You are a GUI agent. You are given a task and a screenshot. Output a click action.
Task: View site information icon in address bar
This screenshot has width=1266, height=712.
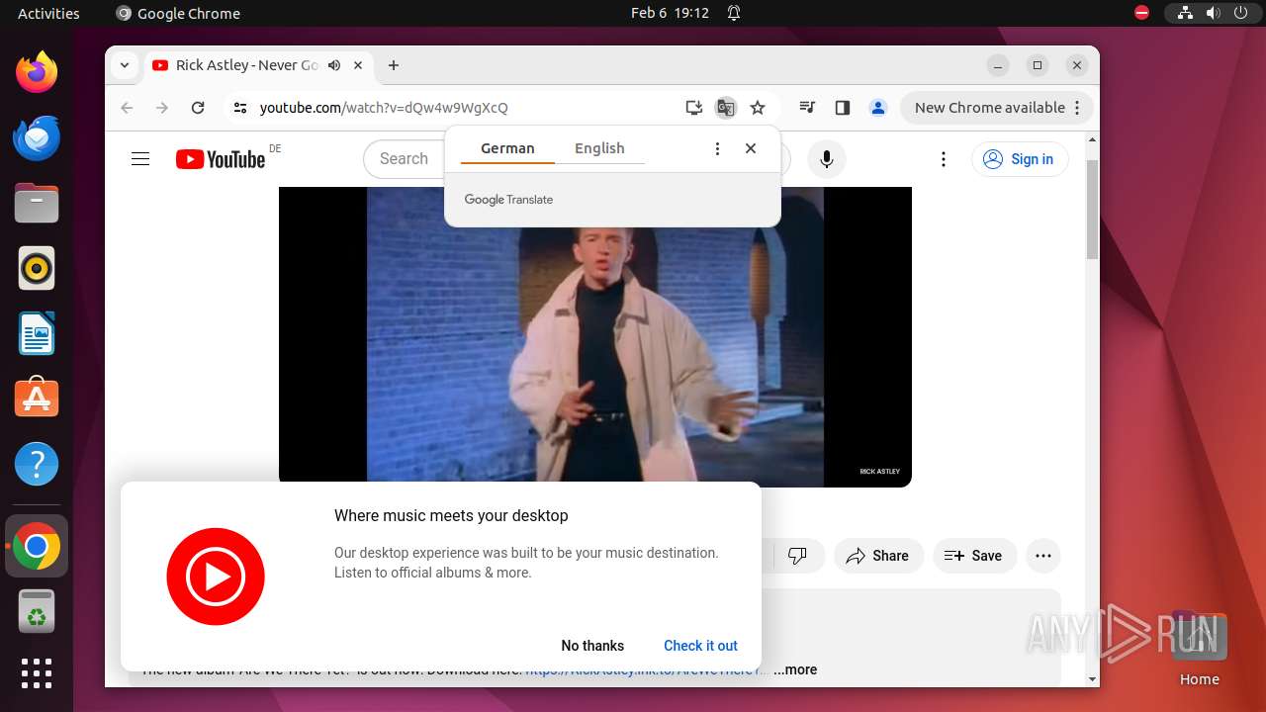[x=239, y=108]
